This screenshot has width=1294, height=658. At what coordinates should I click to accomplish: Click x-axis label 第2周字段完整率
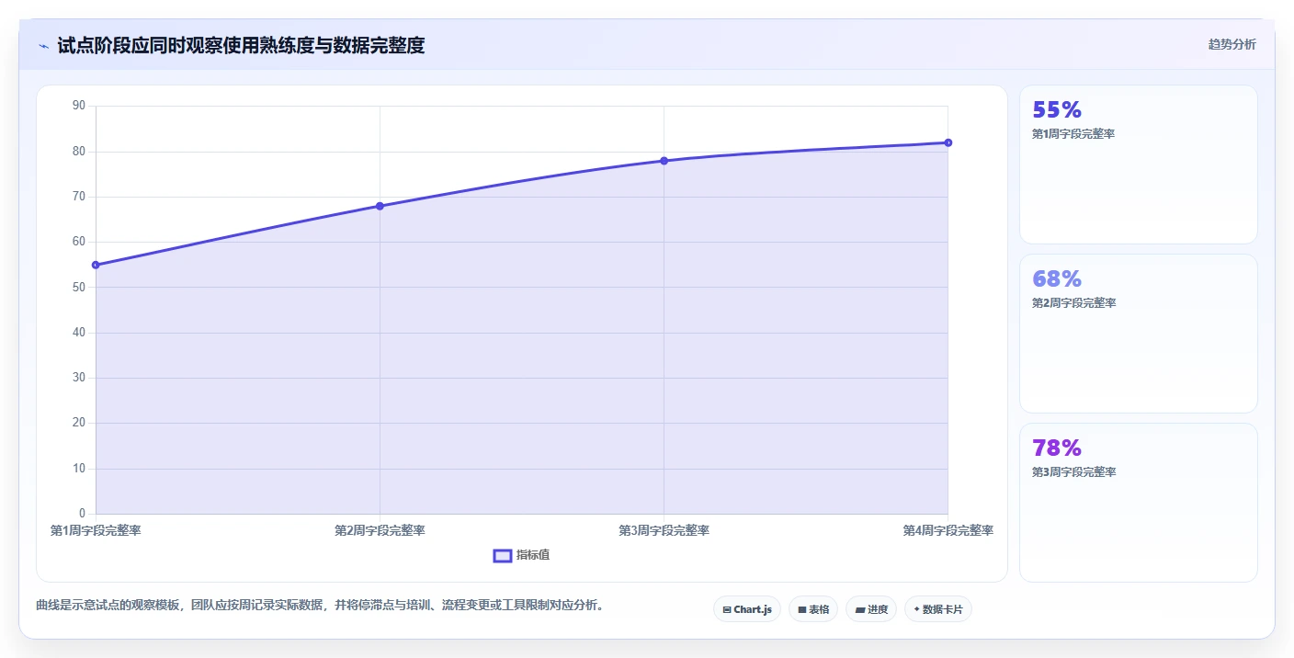point(380,530)
